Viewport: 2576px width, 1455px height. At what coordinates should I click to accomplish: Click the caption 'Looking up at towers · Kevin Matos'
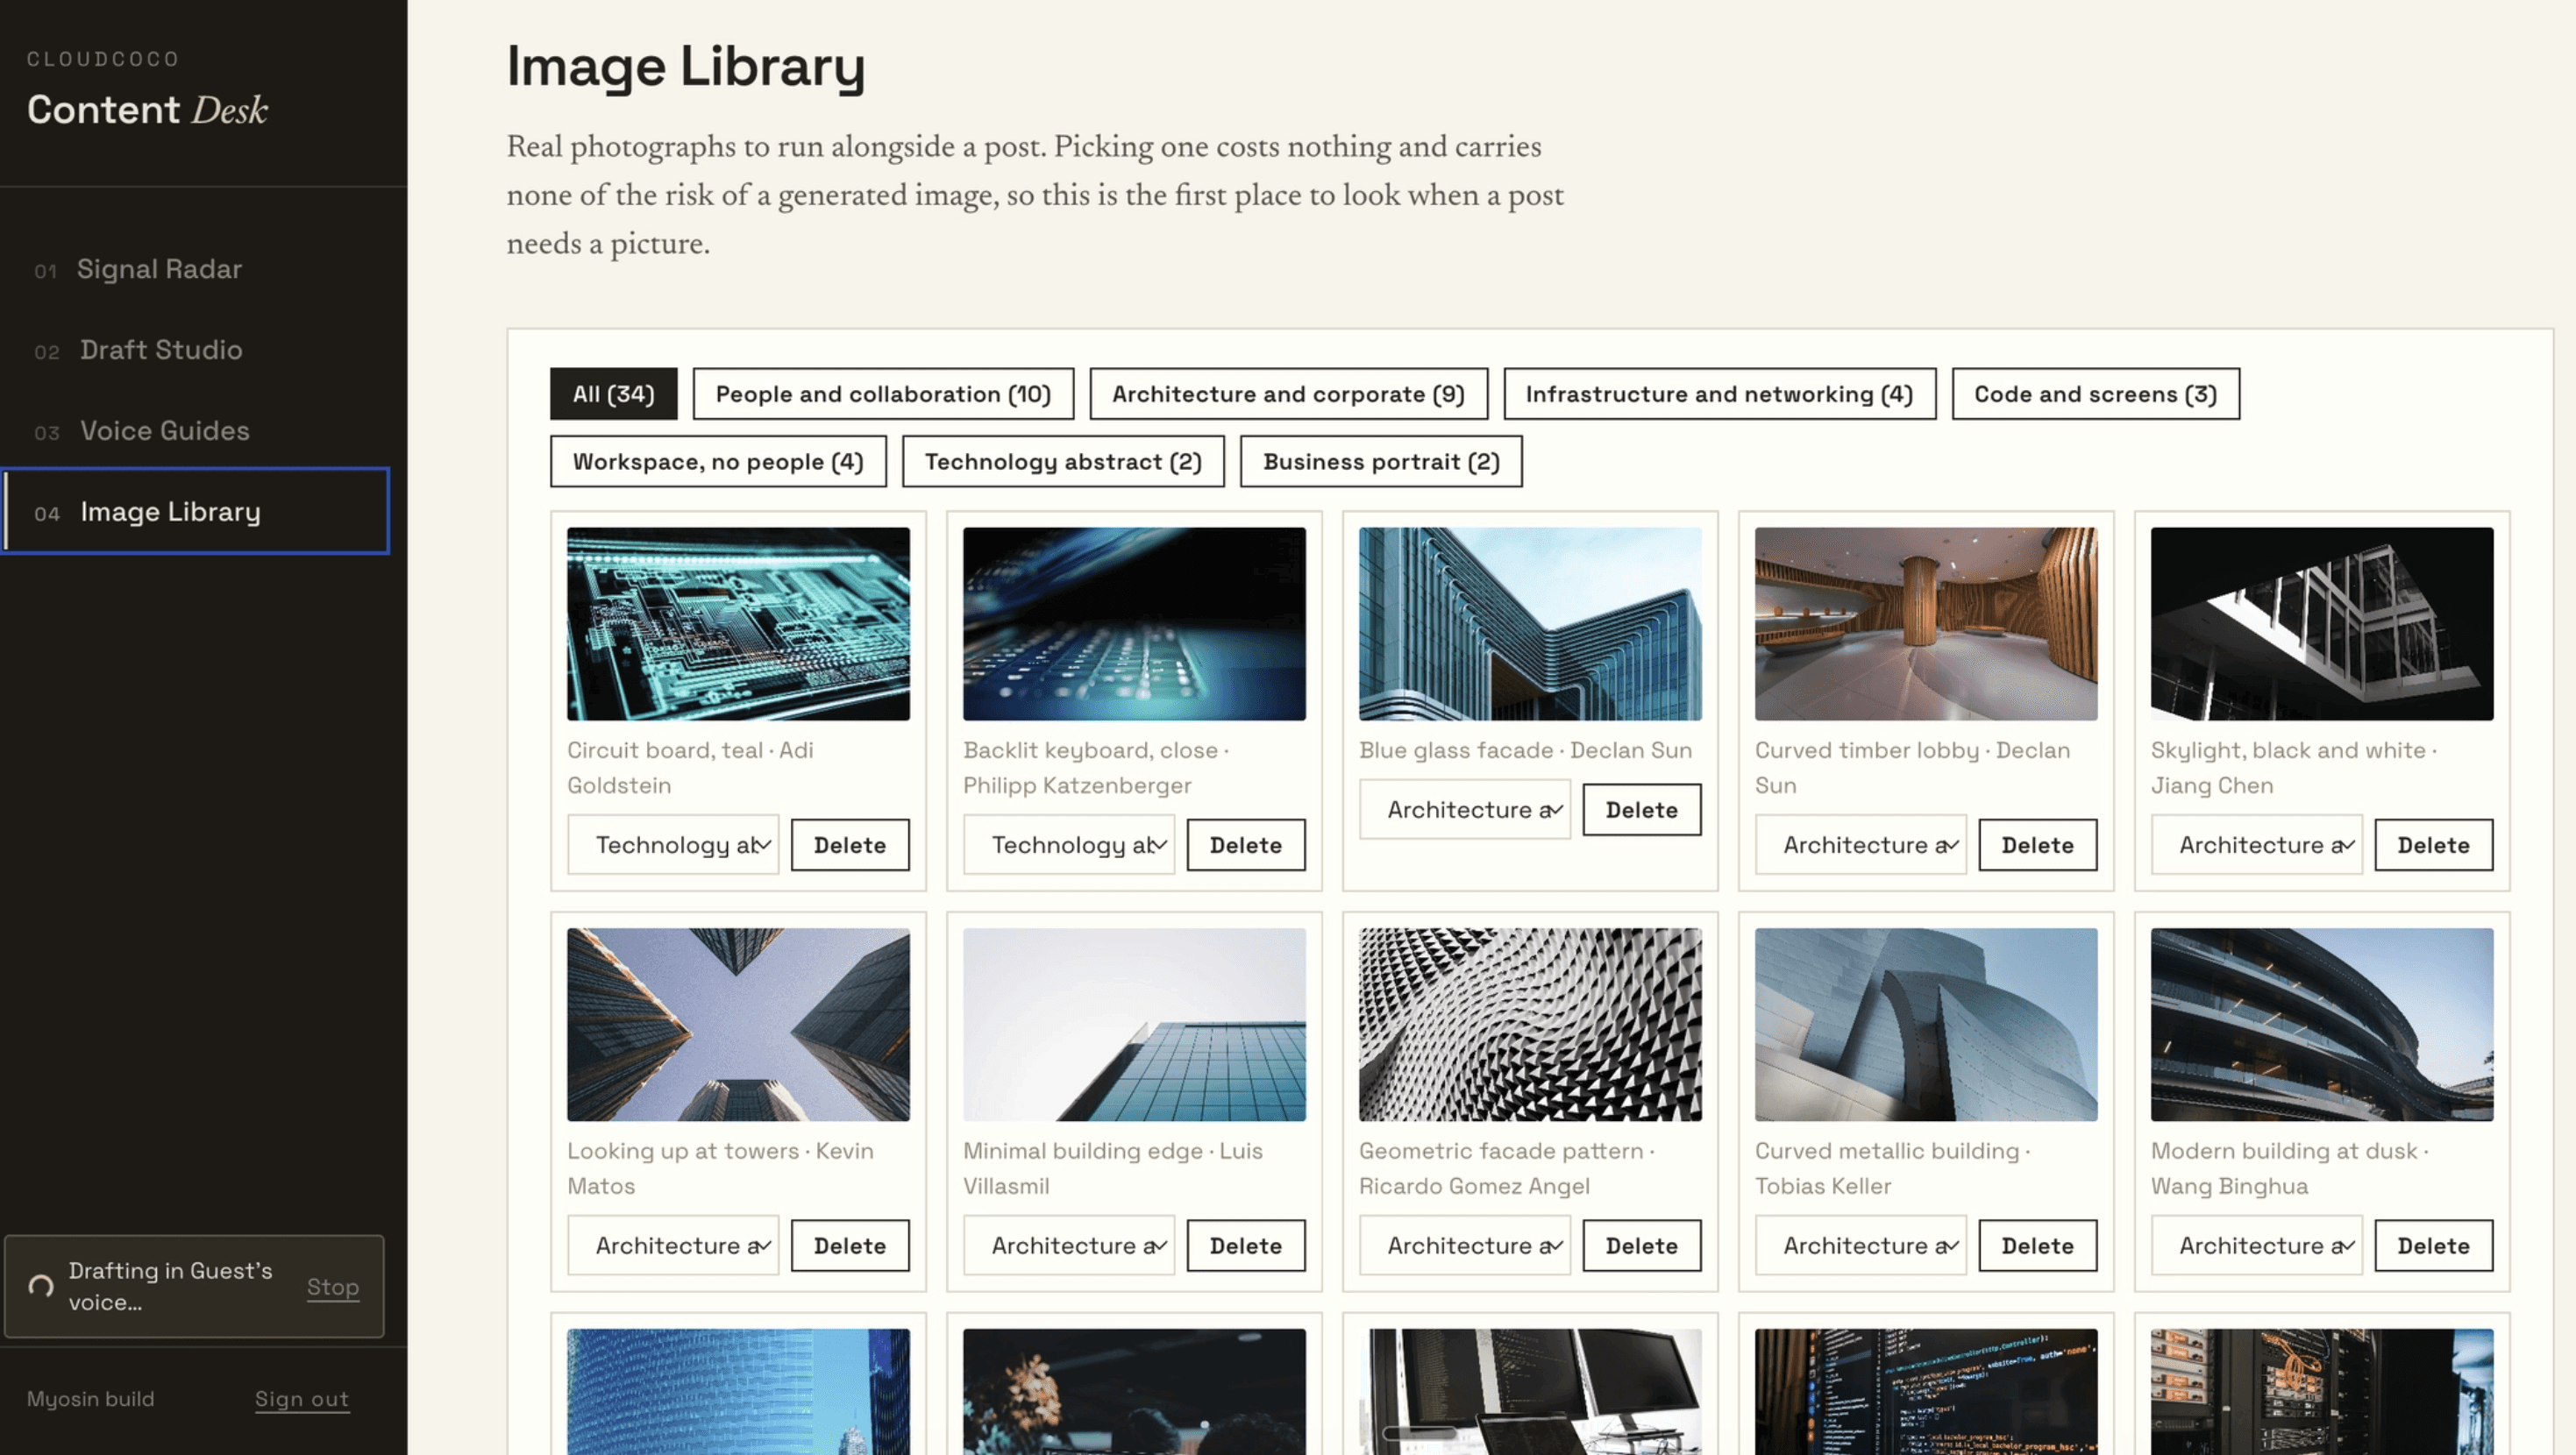[720, 1169]
